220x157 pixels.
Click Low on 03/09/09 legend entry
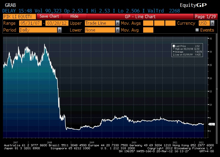(187, 55)
